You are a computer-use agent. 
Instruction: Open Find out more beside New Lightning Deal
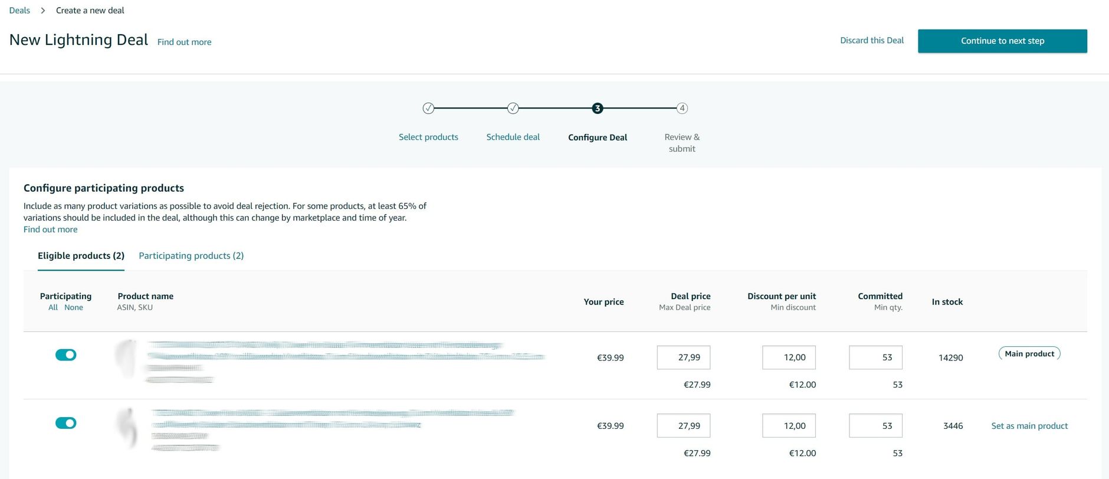point(184,42)
